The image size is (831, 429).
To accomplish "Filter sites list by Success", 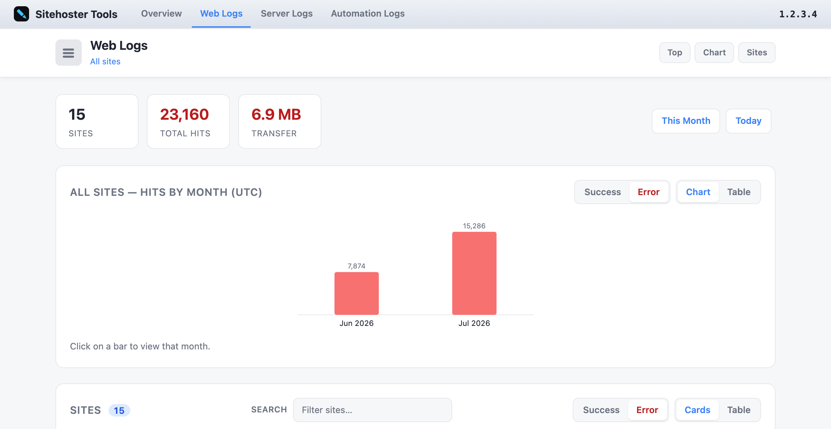I will 601,410.
